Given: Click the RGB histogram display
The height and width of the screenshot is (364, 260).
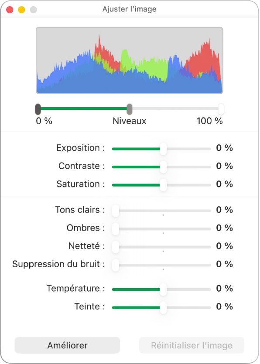Looking at the screenshot, I should [x=130, y=61].
